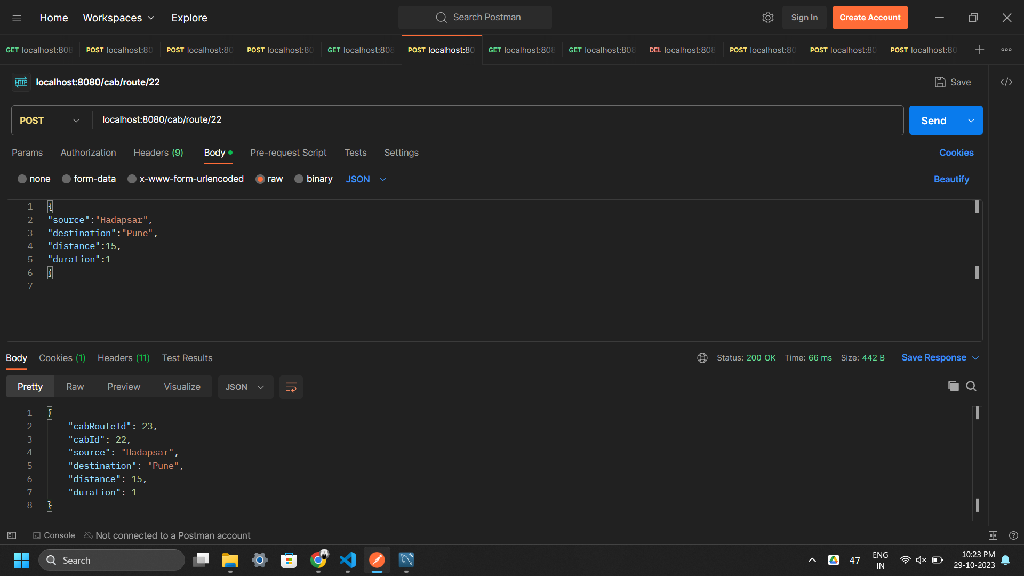Screen dimensions: 1024x576
Task: Switch response view to Pretty
Action: [30, 387]
